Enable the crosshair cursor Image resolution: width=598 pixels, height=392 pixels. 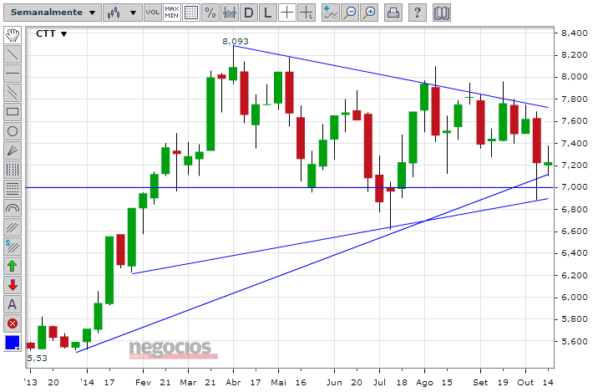[x=286, y=13]
